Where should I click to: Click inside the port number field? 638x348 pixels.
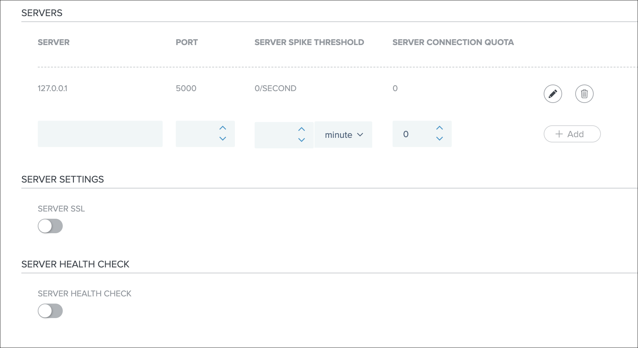[195, 134]
